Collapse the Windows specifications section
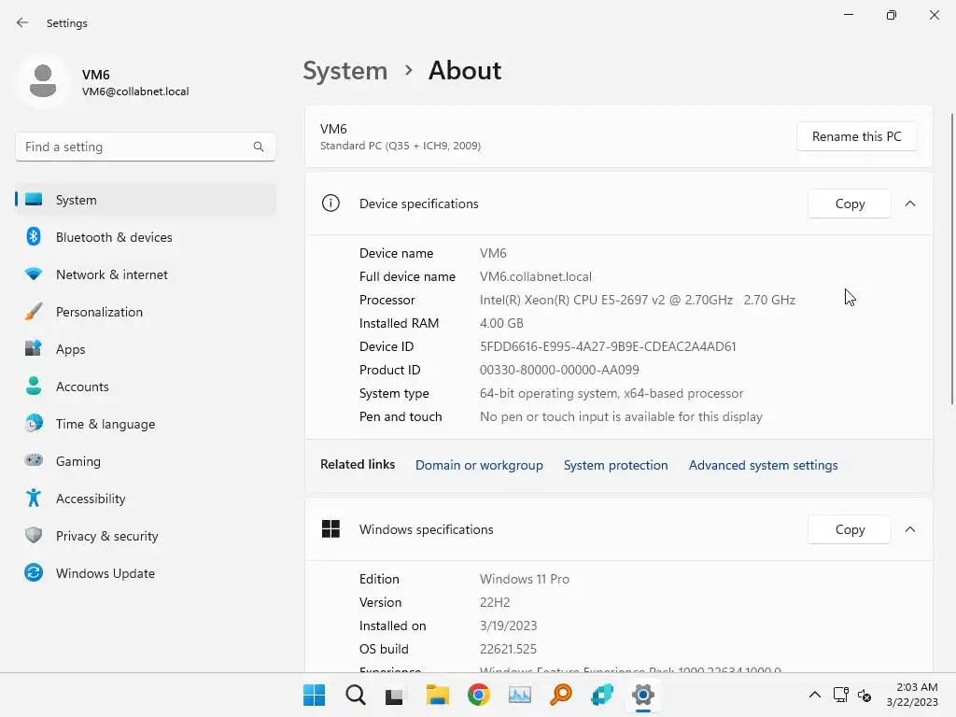This screenshot has height=717, width=956. pos(909,529)
